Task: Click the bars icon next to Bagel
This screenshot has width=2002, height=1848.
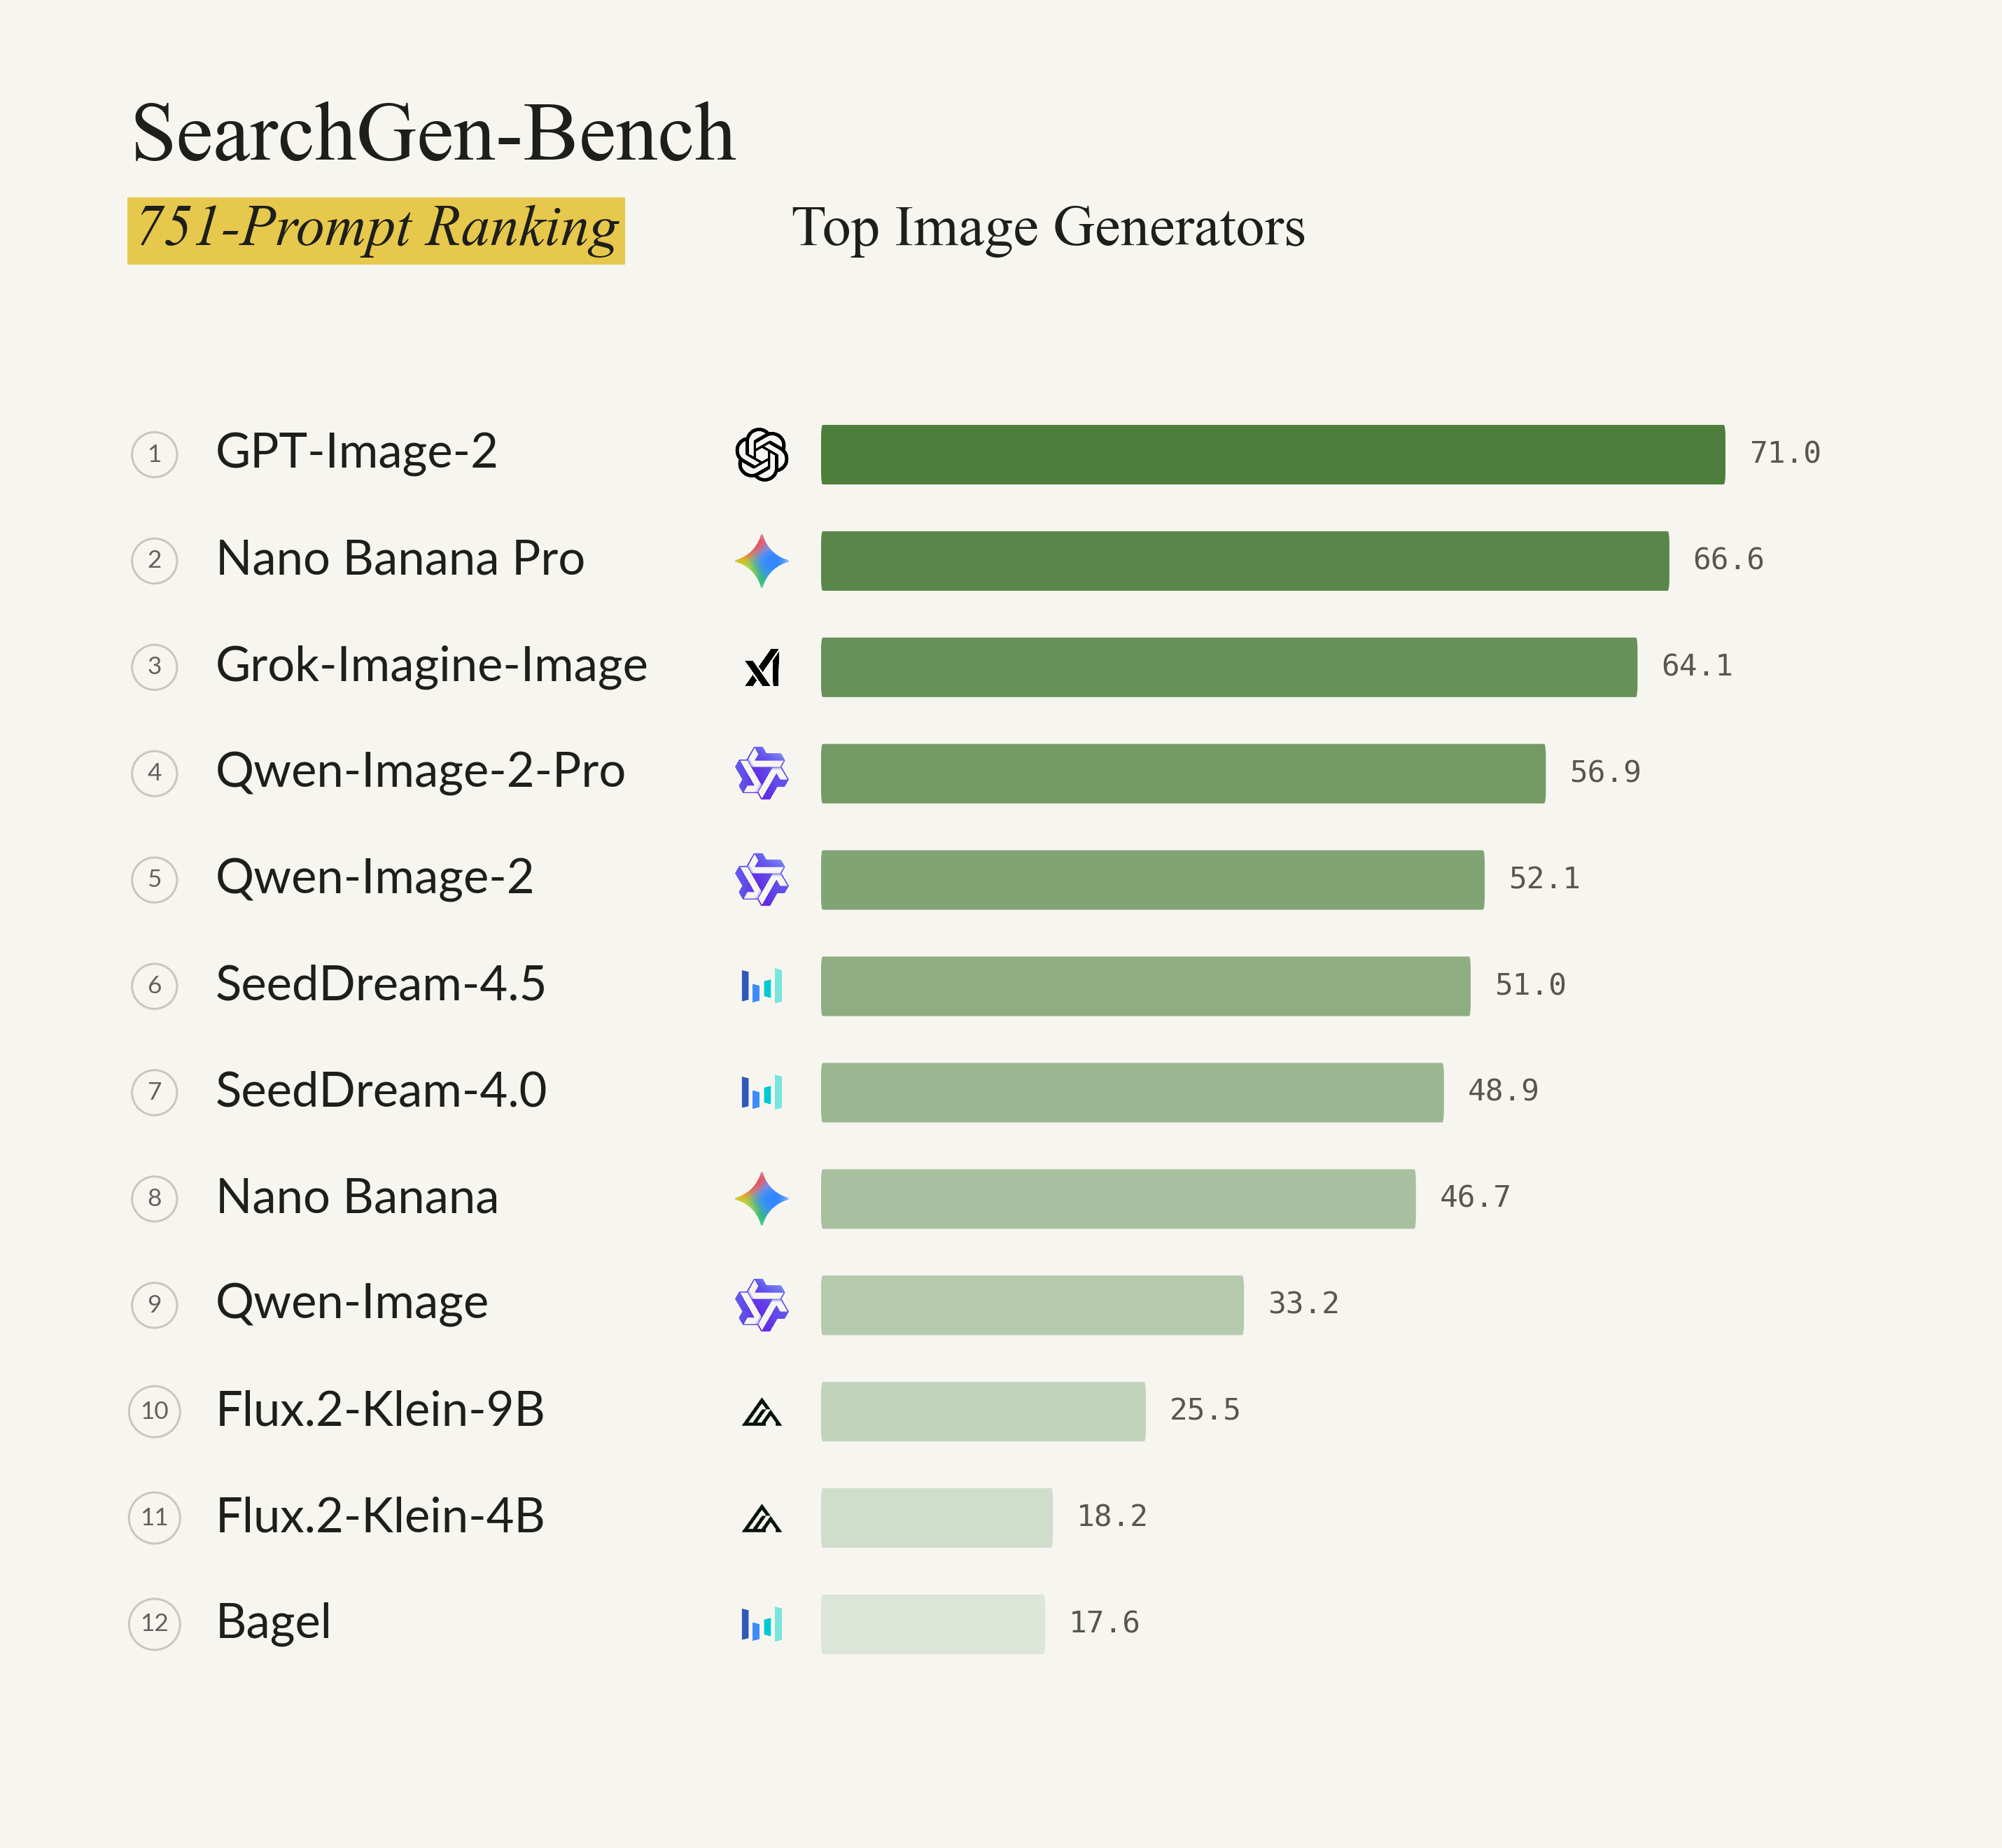Action: pyautogui.click(x=761, y=1623)
